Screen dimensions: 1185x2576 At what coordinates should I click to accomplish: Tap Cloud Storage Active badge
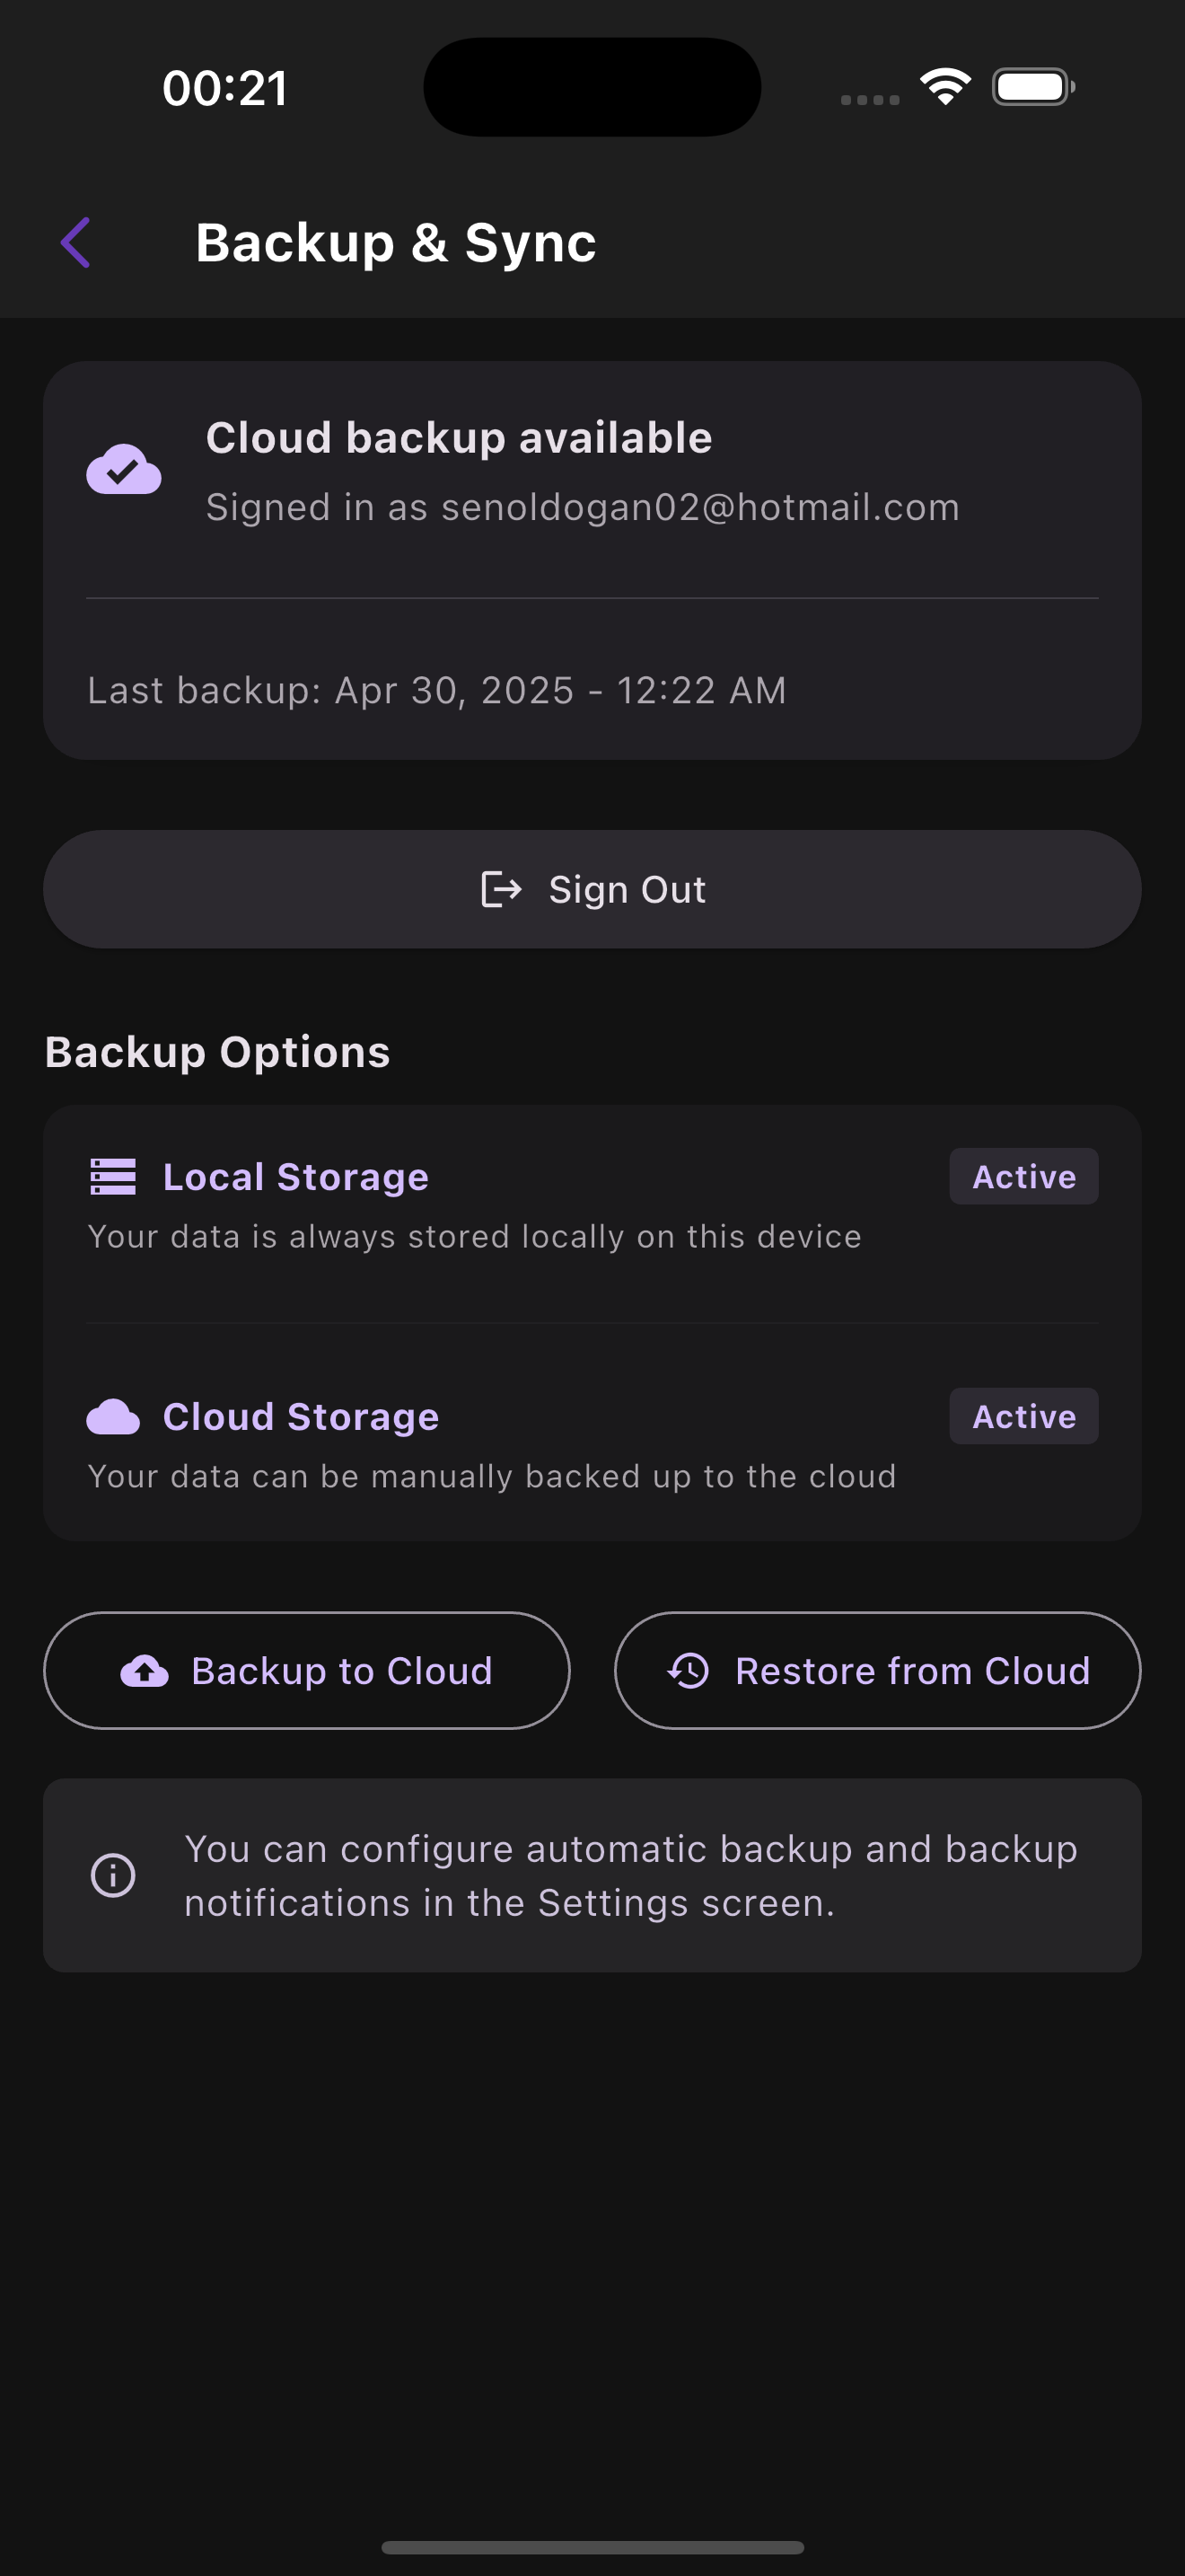[1024, 1416]
